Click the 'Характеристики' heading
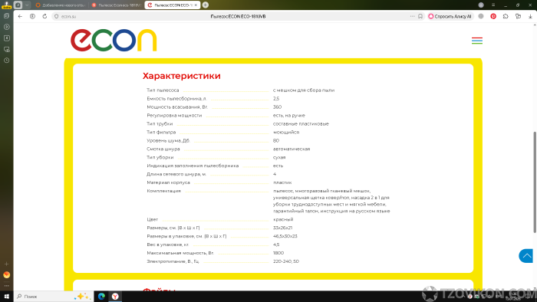This screenshot has width=537, height=302. click(182, 76)
